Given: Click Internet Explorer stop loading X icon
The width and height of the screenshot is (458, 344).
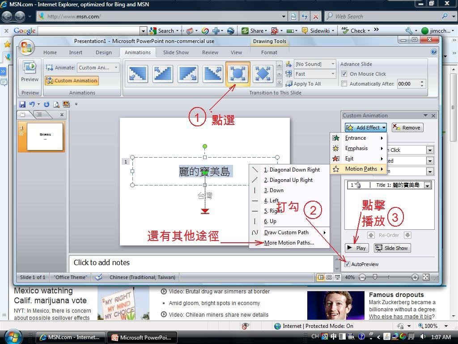Looking at the screenshot, I should (x=316, y=17).
